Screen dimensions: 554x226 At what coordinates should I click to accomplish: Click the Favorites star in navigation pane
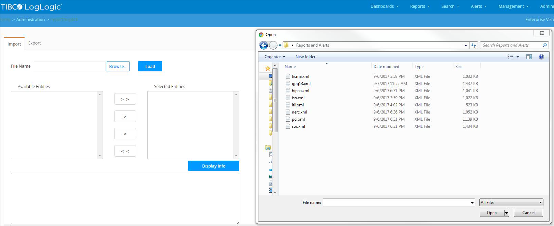point(268,68)
